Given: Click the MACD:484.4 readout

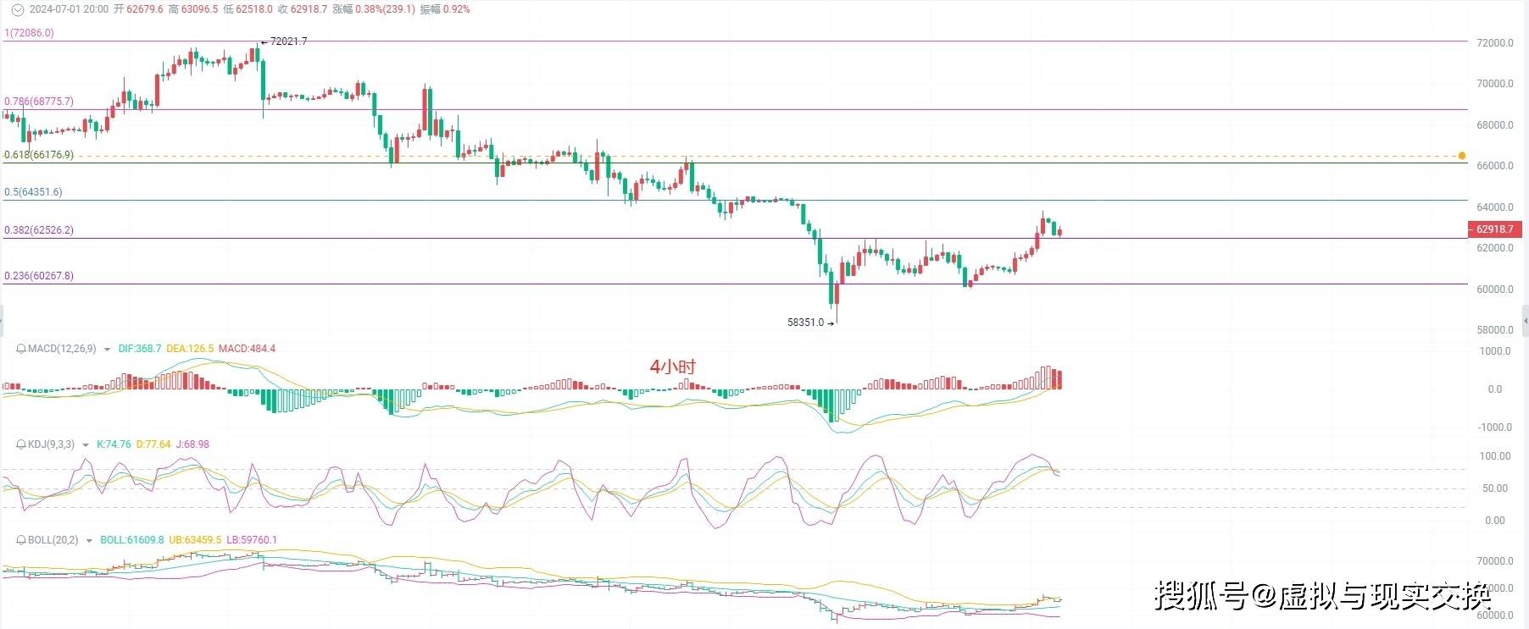Looking at the screenshot, I should (247, 349).
